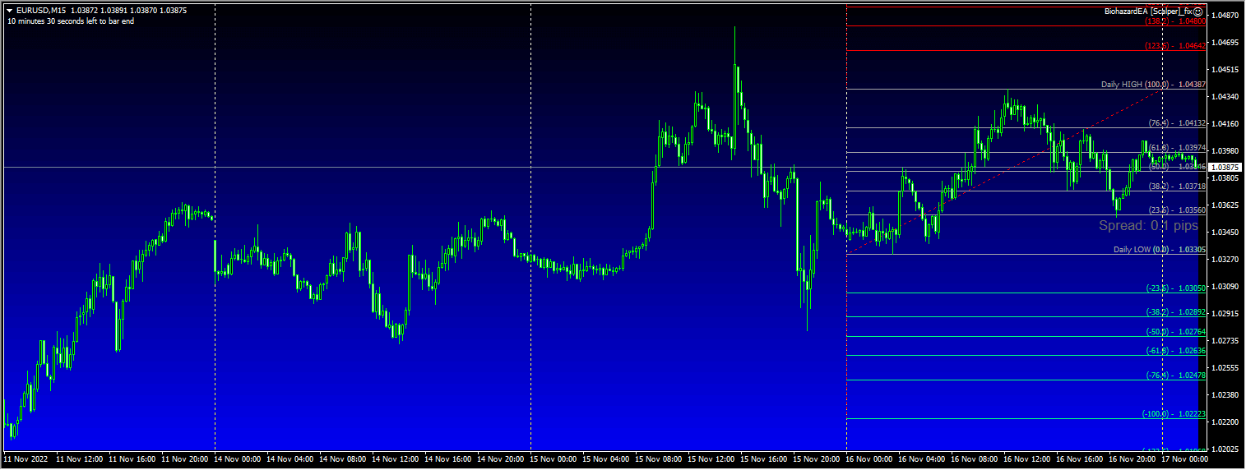Click the 16 Nov 04:00 time axis label
1246x470 pixels.
(923, 459)
